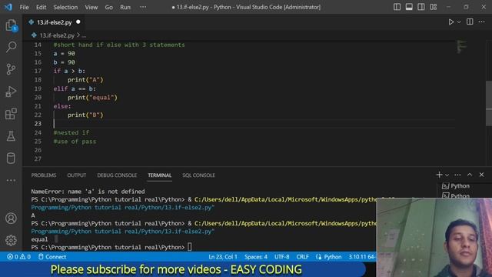
Task: Switch to the SQL CONSOLE tab
Action: point(198,175)
